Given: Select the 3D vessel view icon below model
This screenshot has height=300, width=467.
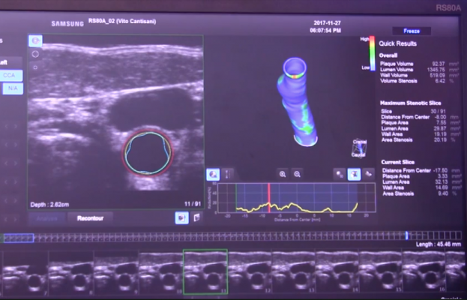Looking at the screenshot, I should 212,174.
